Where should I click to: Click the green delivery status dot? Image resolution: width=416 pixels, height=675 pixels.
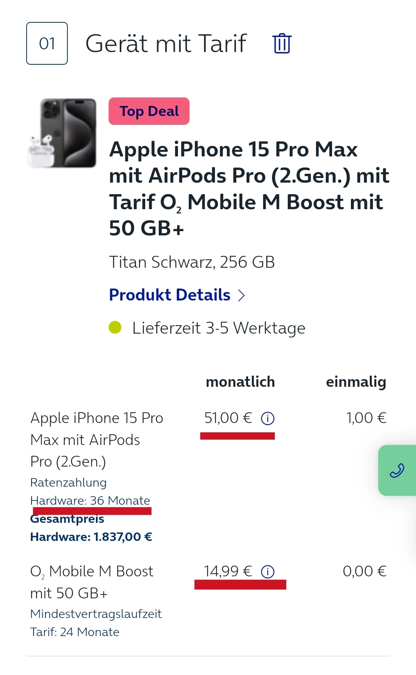[x=115, y=327]
